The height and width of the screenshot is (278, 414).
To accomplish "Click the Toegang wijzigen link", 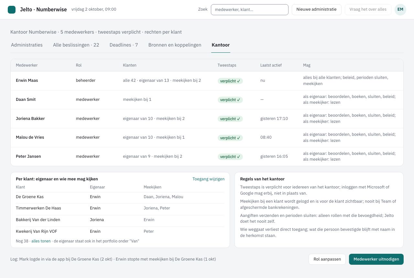I will (x=208, y=179).
